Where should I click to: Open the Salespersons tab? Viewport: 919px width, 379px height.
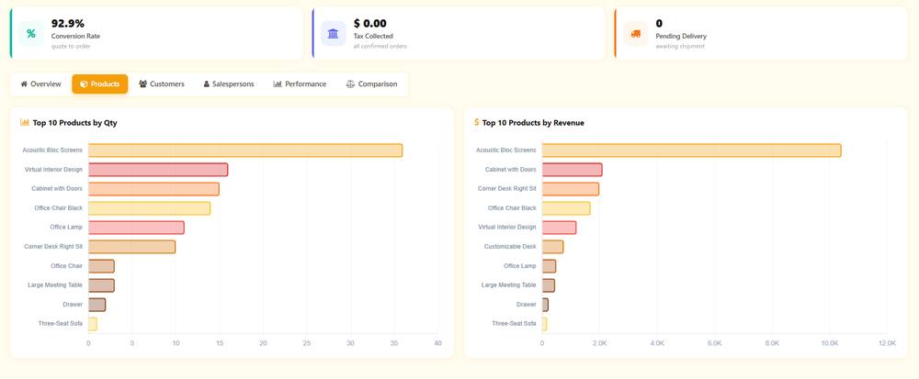pos(229,84)
